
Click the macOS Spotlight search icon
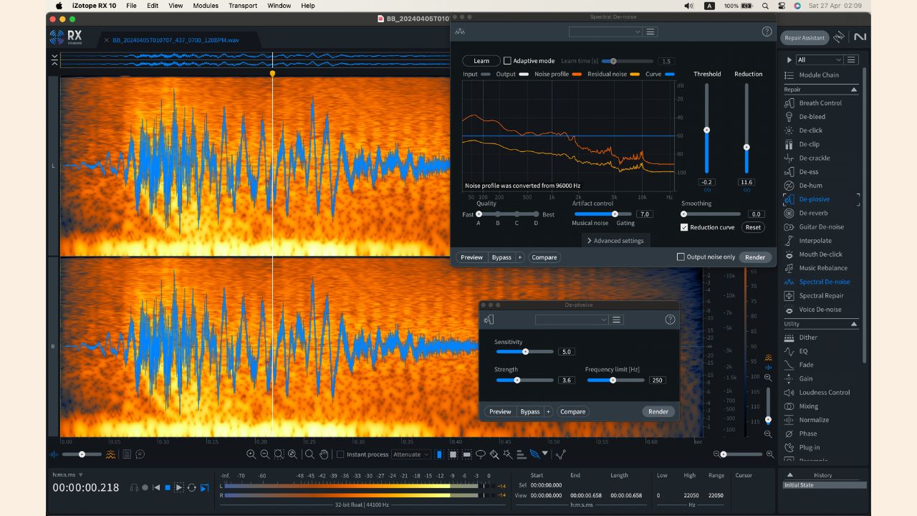[765, 6]
